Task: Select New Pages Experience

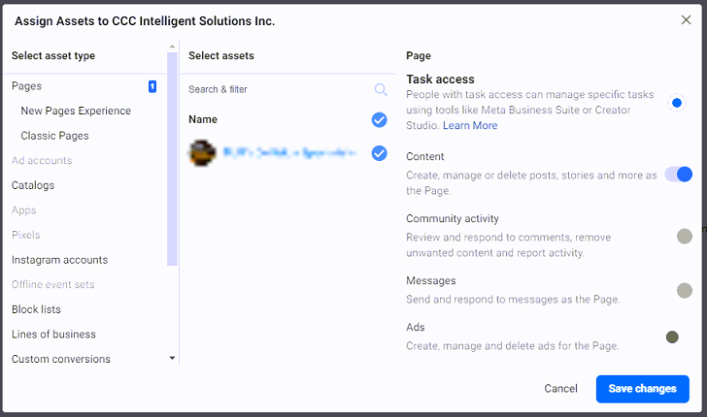Action: point(76,111)
